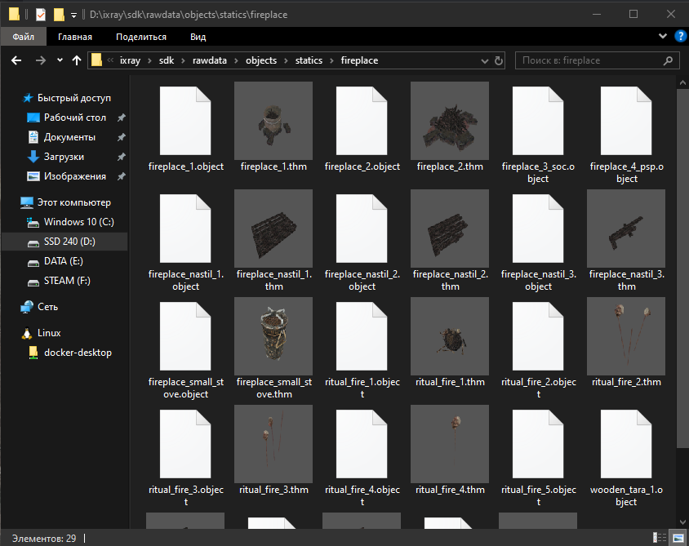Expand subfolders after statics in breadcrumb
This screenshot has width=689, height=546.
coord(331,60)
